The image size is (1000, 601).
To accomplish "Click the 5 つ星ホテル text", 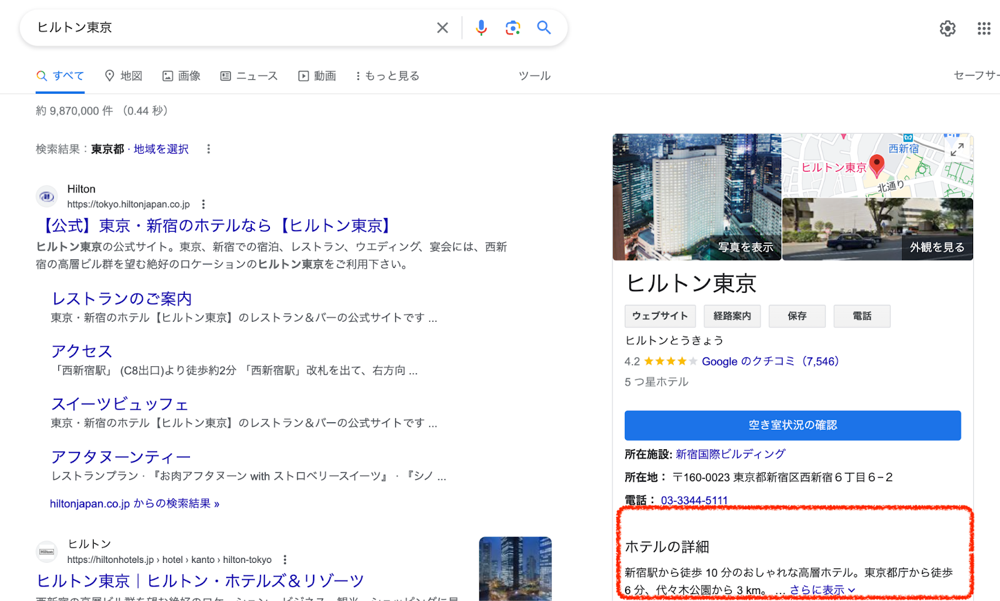I will 656,382.
